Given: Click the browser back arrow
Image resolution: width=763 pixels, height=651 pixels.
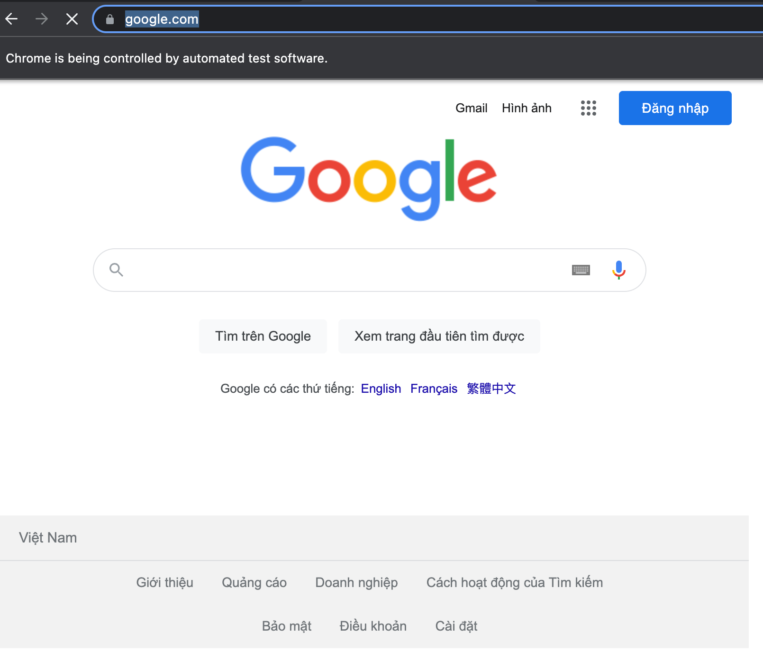Looking at the screenshot, I should point(12,19).
